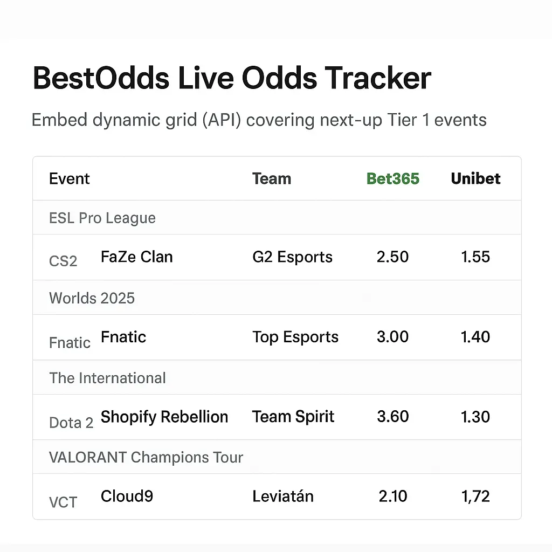Pick the 2.50 Bet365 odds for FaZe

[x=392, y=257]
